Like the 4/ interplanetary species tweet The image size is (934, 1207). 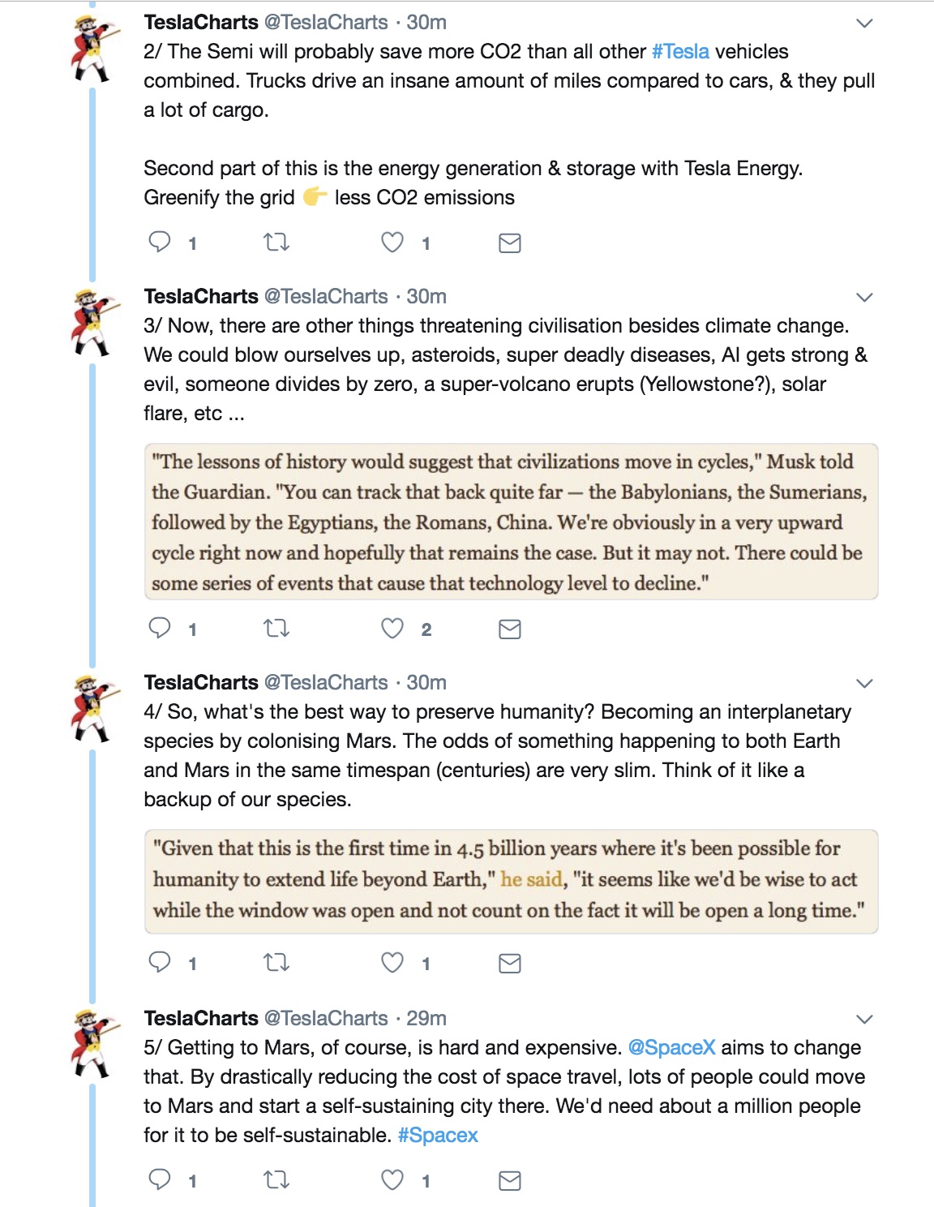click(392, 963)
